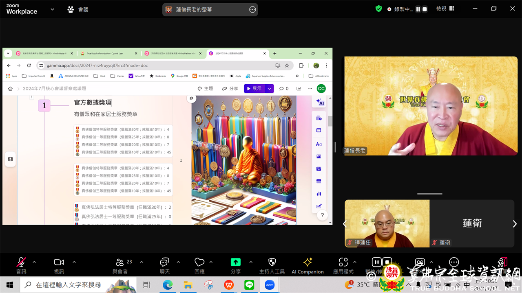
Task: Pause the recording in top bar
Action: pyautogui.click(x=418, y=9)
